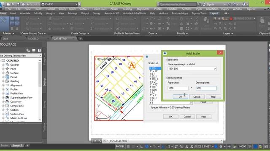
Task: Open the Corridors menu
Action: pos(172,9)
